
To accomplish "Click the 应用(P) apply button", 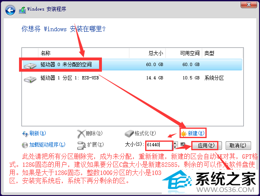I will pyautogui.click(x=207, y=146).
